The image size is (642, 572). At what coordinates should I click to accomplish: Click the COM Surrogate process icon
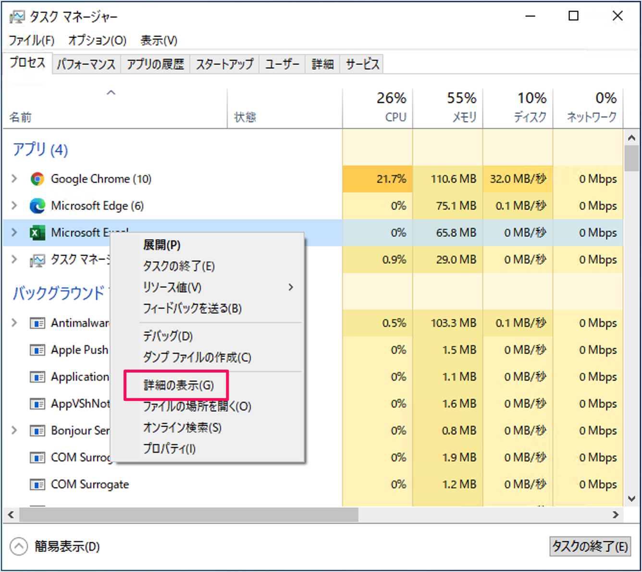37,484
